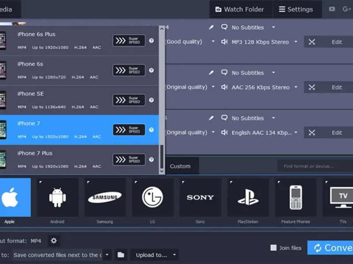Screen dimensions: 353x264
Task: Click the preset list scroll up arrow
Action: tap(161, 29)
